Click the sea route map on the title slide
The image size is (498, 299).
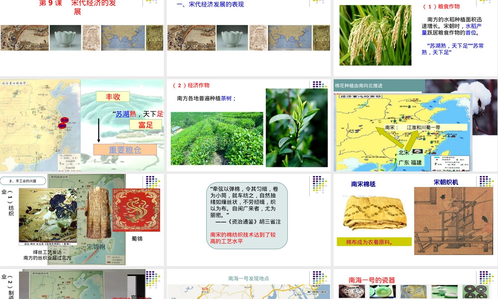(x=123, y=38)
